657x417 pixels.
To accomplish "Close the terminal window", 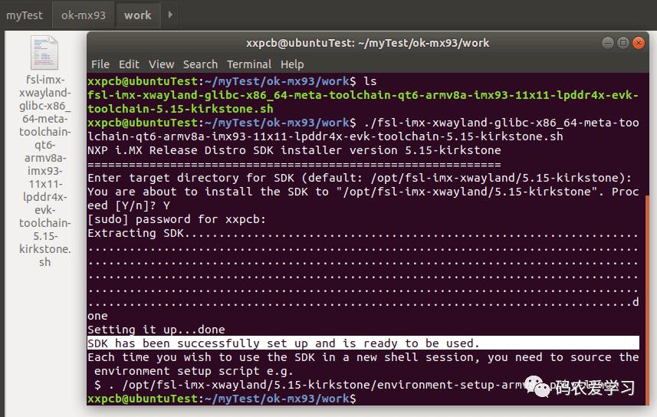I will tap(638, 43).
